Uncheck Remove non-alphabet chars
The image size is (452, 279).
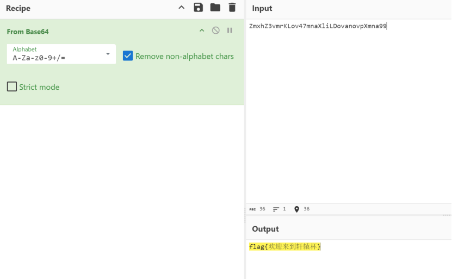point(128,56)
